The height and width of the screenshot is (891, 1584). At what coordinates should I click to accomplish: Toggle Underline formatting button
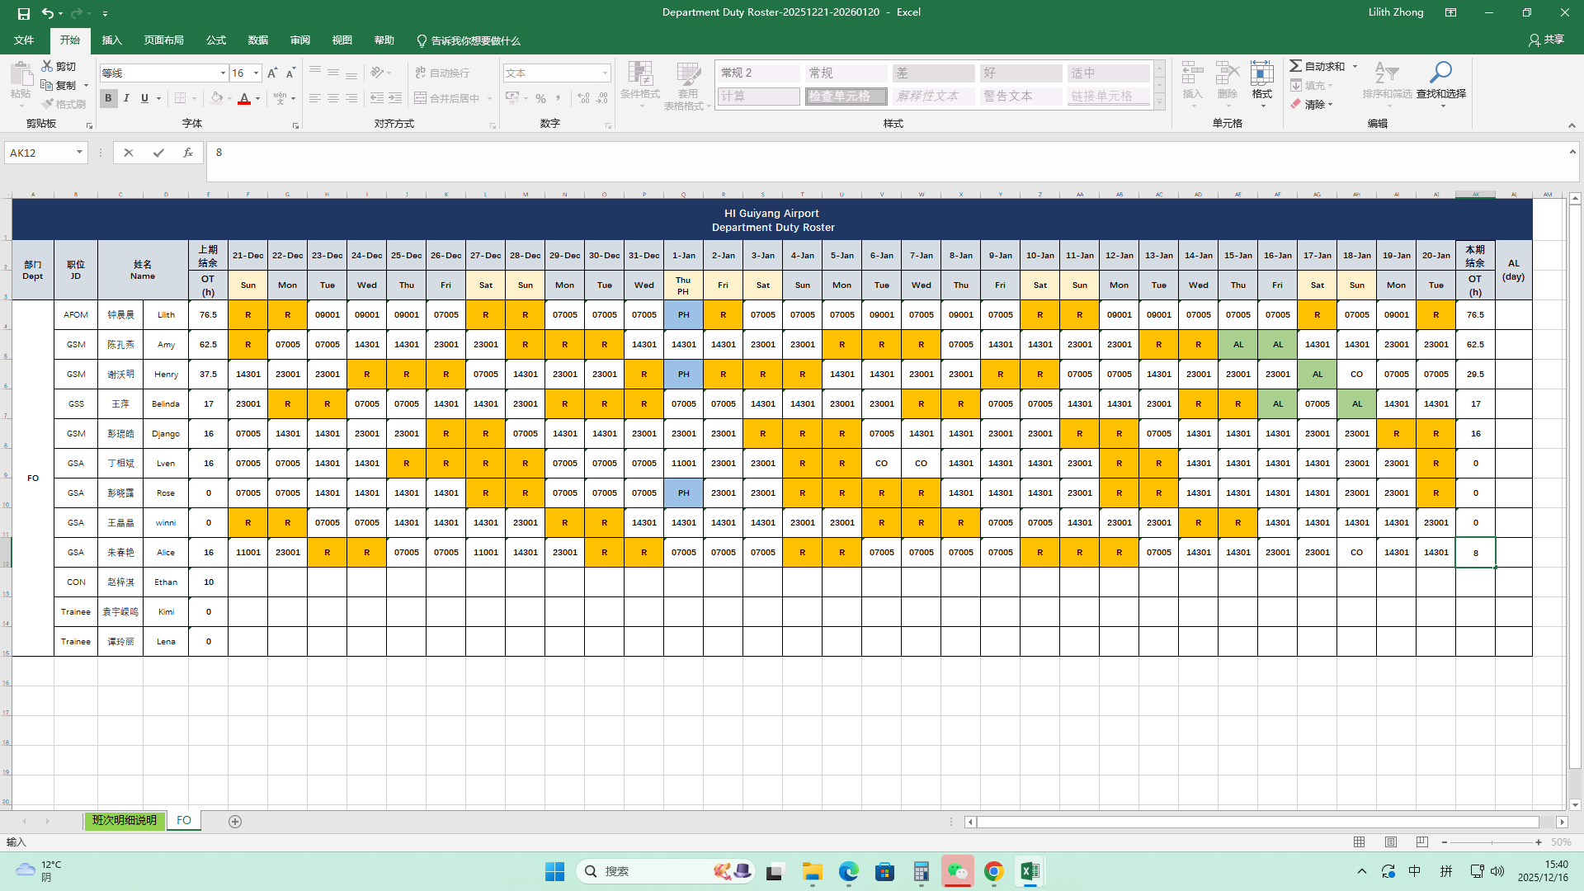(x=144, y=98)
